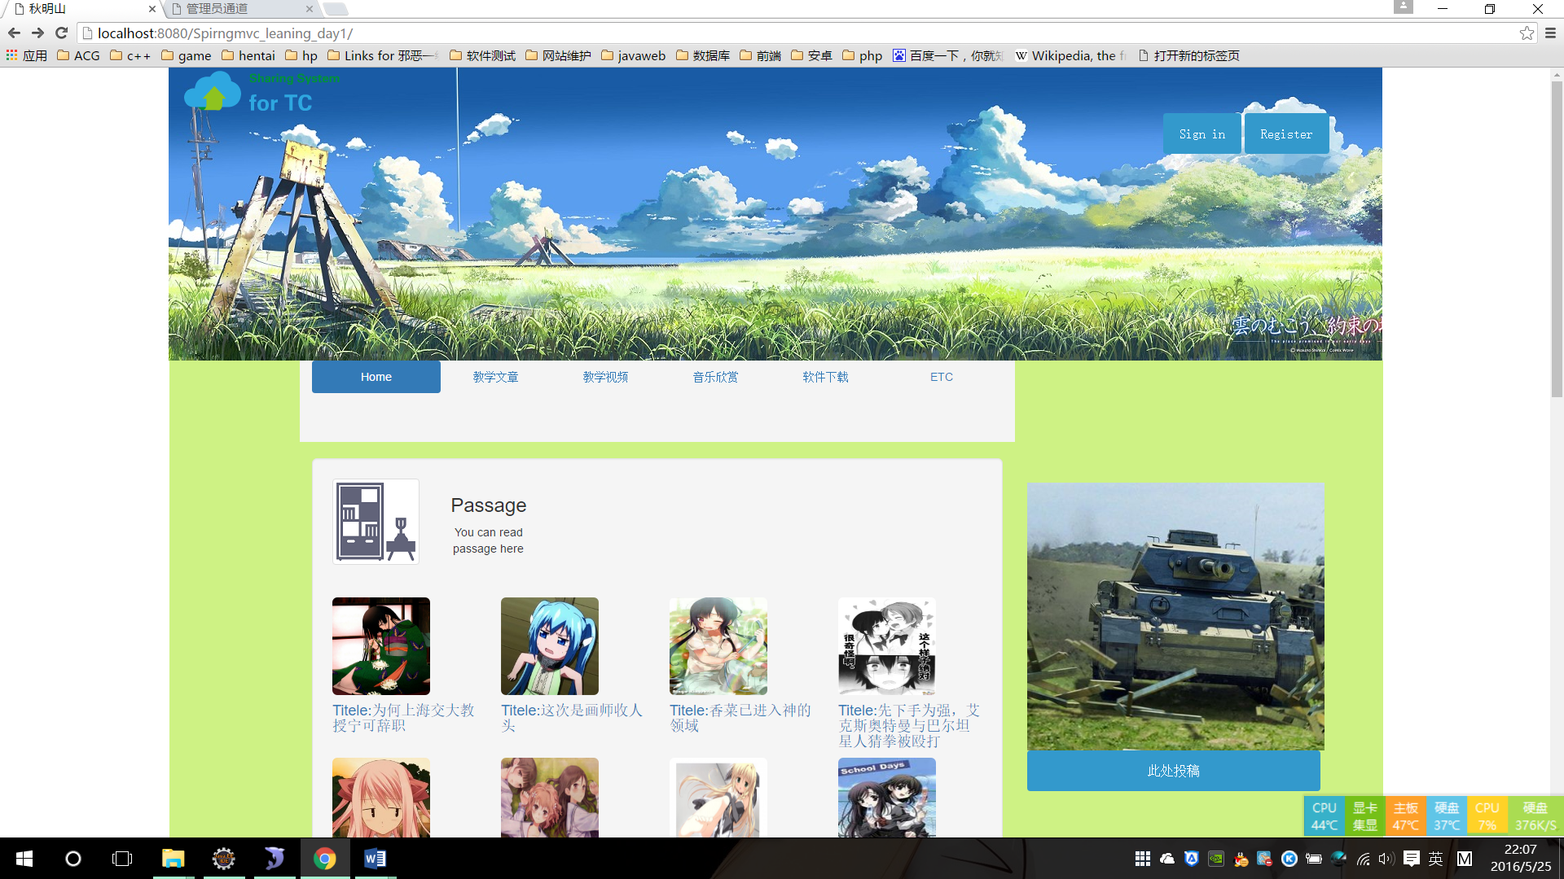Open the javaweb bookmarks folder
The image size is (1564, 879).
point(633,55)
